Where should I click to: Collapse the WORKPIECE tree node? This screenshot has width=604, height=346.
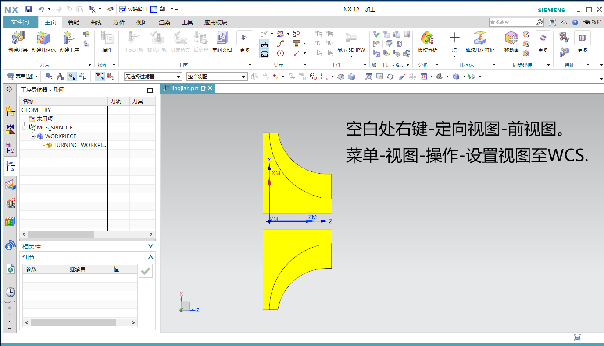pos(33,136)
